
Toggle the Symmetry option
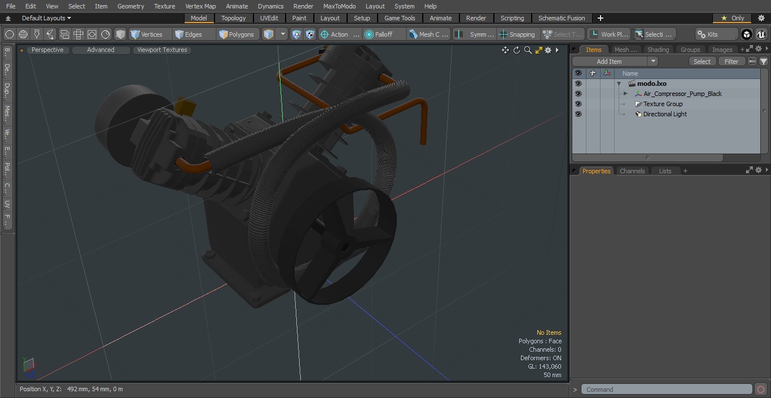[x=474, y=34]
